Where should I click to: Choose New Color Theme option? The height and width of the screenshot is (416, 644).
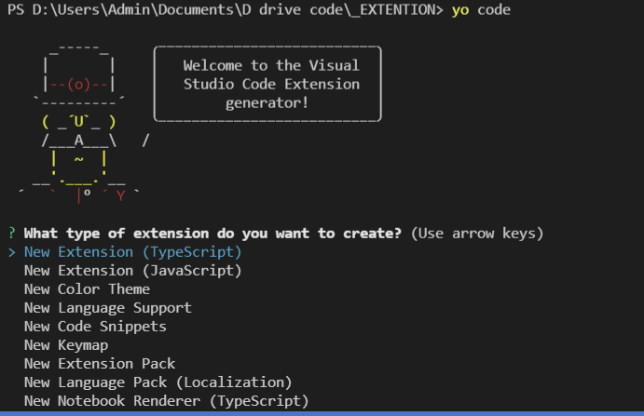tap(87, 289)
